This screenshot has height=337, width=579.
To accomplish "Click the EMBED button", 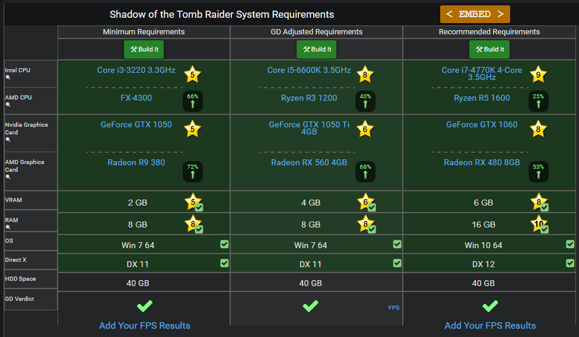I will click(475, 14).
